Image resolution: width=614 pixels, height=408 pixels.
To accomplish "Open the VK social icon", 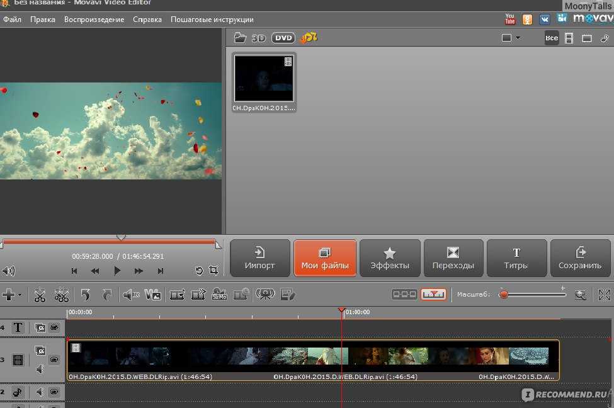I will [544, 19].
